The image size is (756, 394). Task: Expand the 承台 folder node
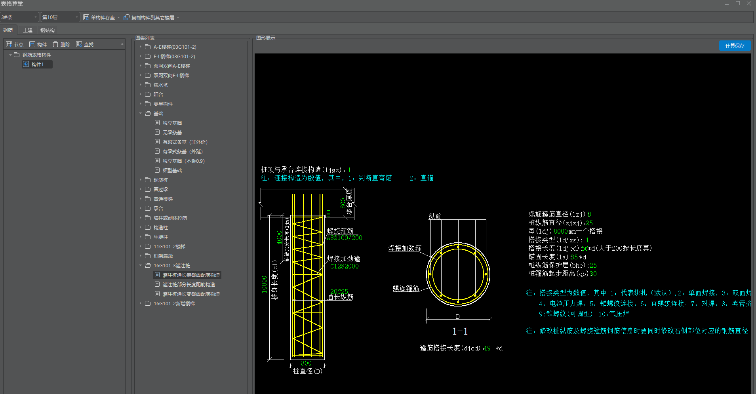(140, 208)
